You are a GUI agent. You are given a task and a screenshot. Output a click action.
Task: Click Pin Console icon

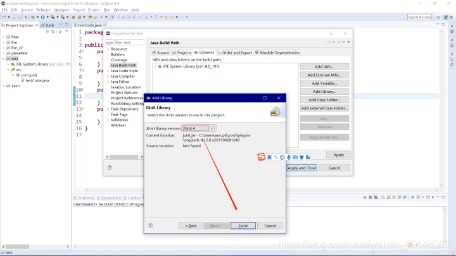[x=412, y=197]
